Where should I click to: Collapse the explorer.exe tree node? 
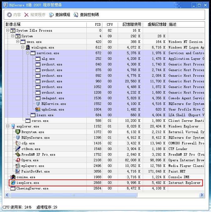click(x=8, y=126)
